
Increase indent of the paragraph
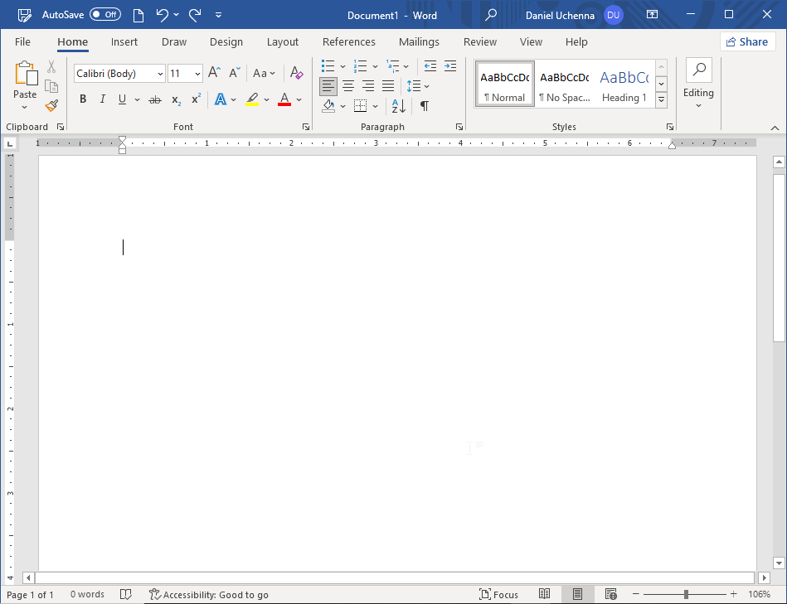click(450, 66)
